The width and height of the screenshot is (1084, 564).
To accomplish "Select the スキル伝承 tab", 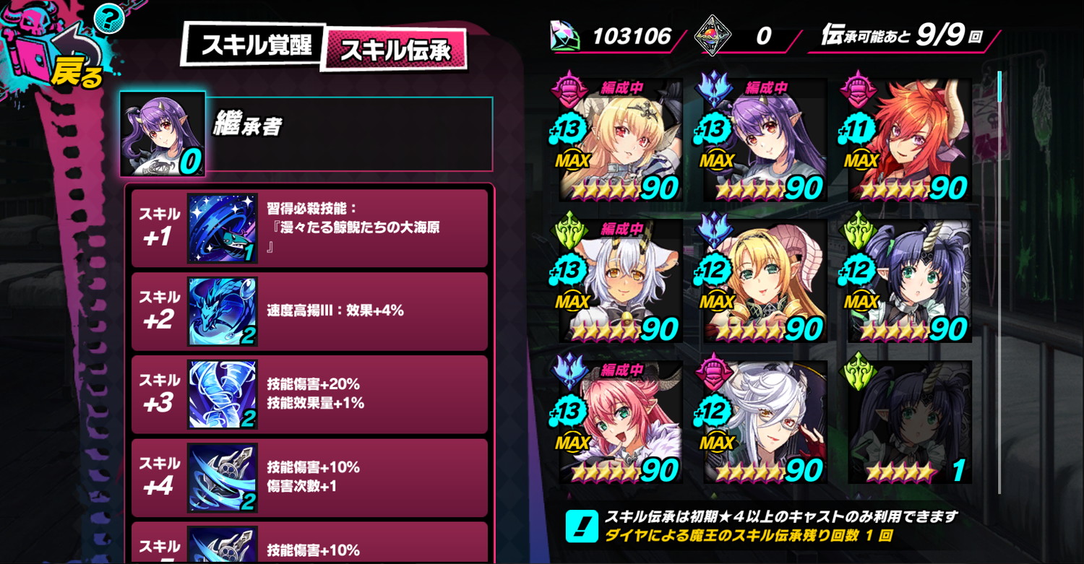I will pyautogui.click(x=394, y=48).
